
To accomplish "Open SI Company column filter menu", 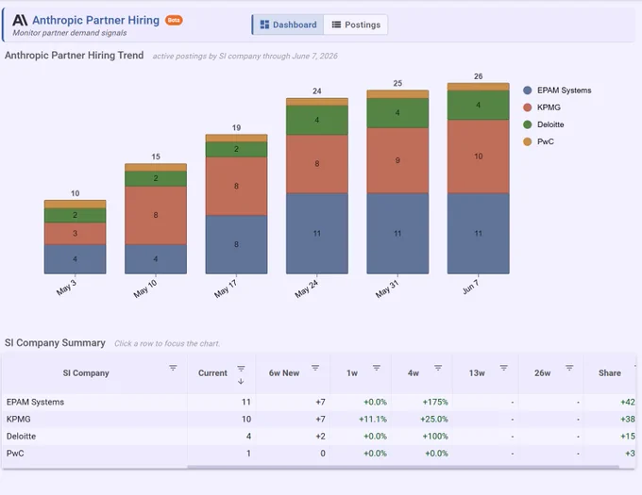I will tap(173, 368).
